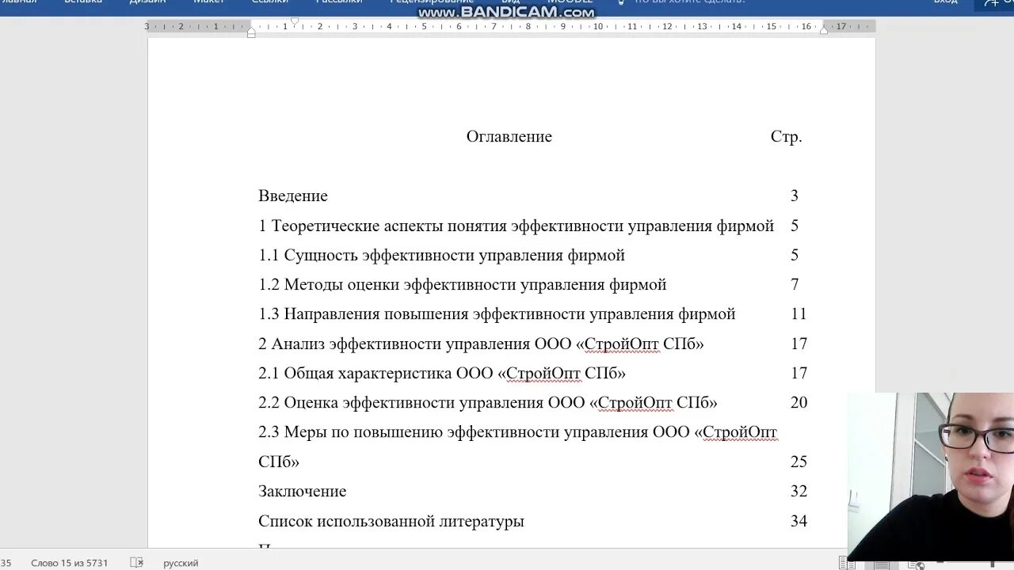
Task: Click the spelling check icon in status bar
Action: point(136,563)
